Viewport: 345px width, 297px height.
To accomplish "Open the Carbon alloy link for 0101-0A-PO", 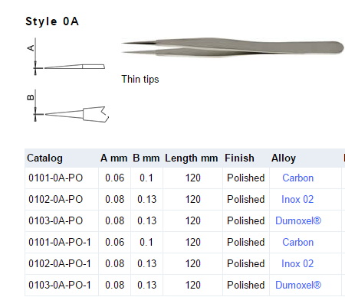I will (x=297, y=178).
